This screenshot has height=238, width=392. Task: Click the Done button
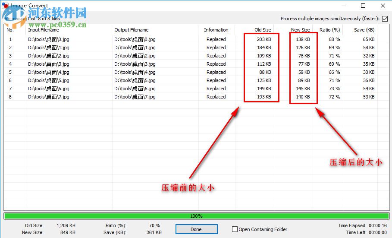pos(196,229)
